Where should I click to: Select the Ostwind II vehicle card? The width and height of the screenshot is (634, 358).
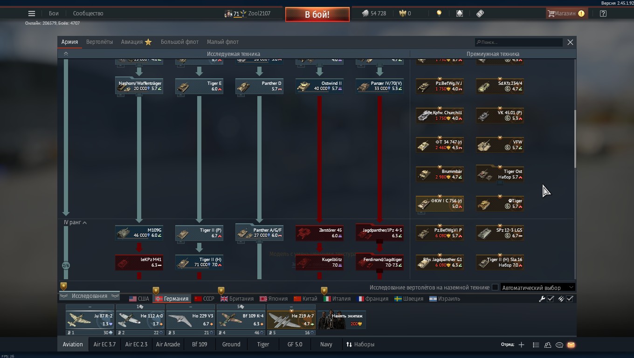(x=319, y=86)
